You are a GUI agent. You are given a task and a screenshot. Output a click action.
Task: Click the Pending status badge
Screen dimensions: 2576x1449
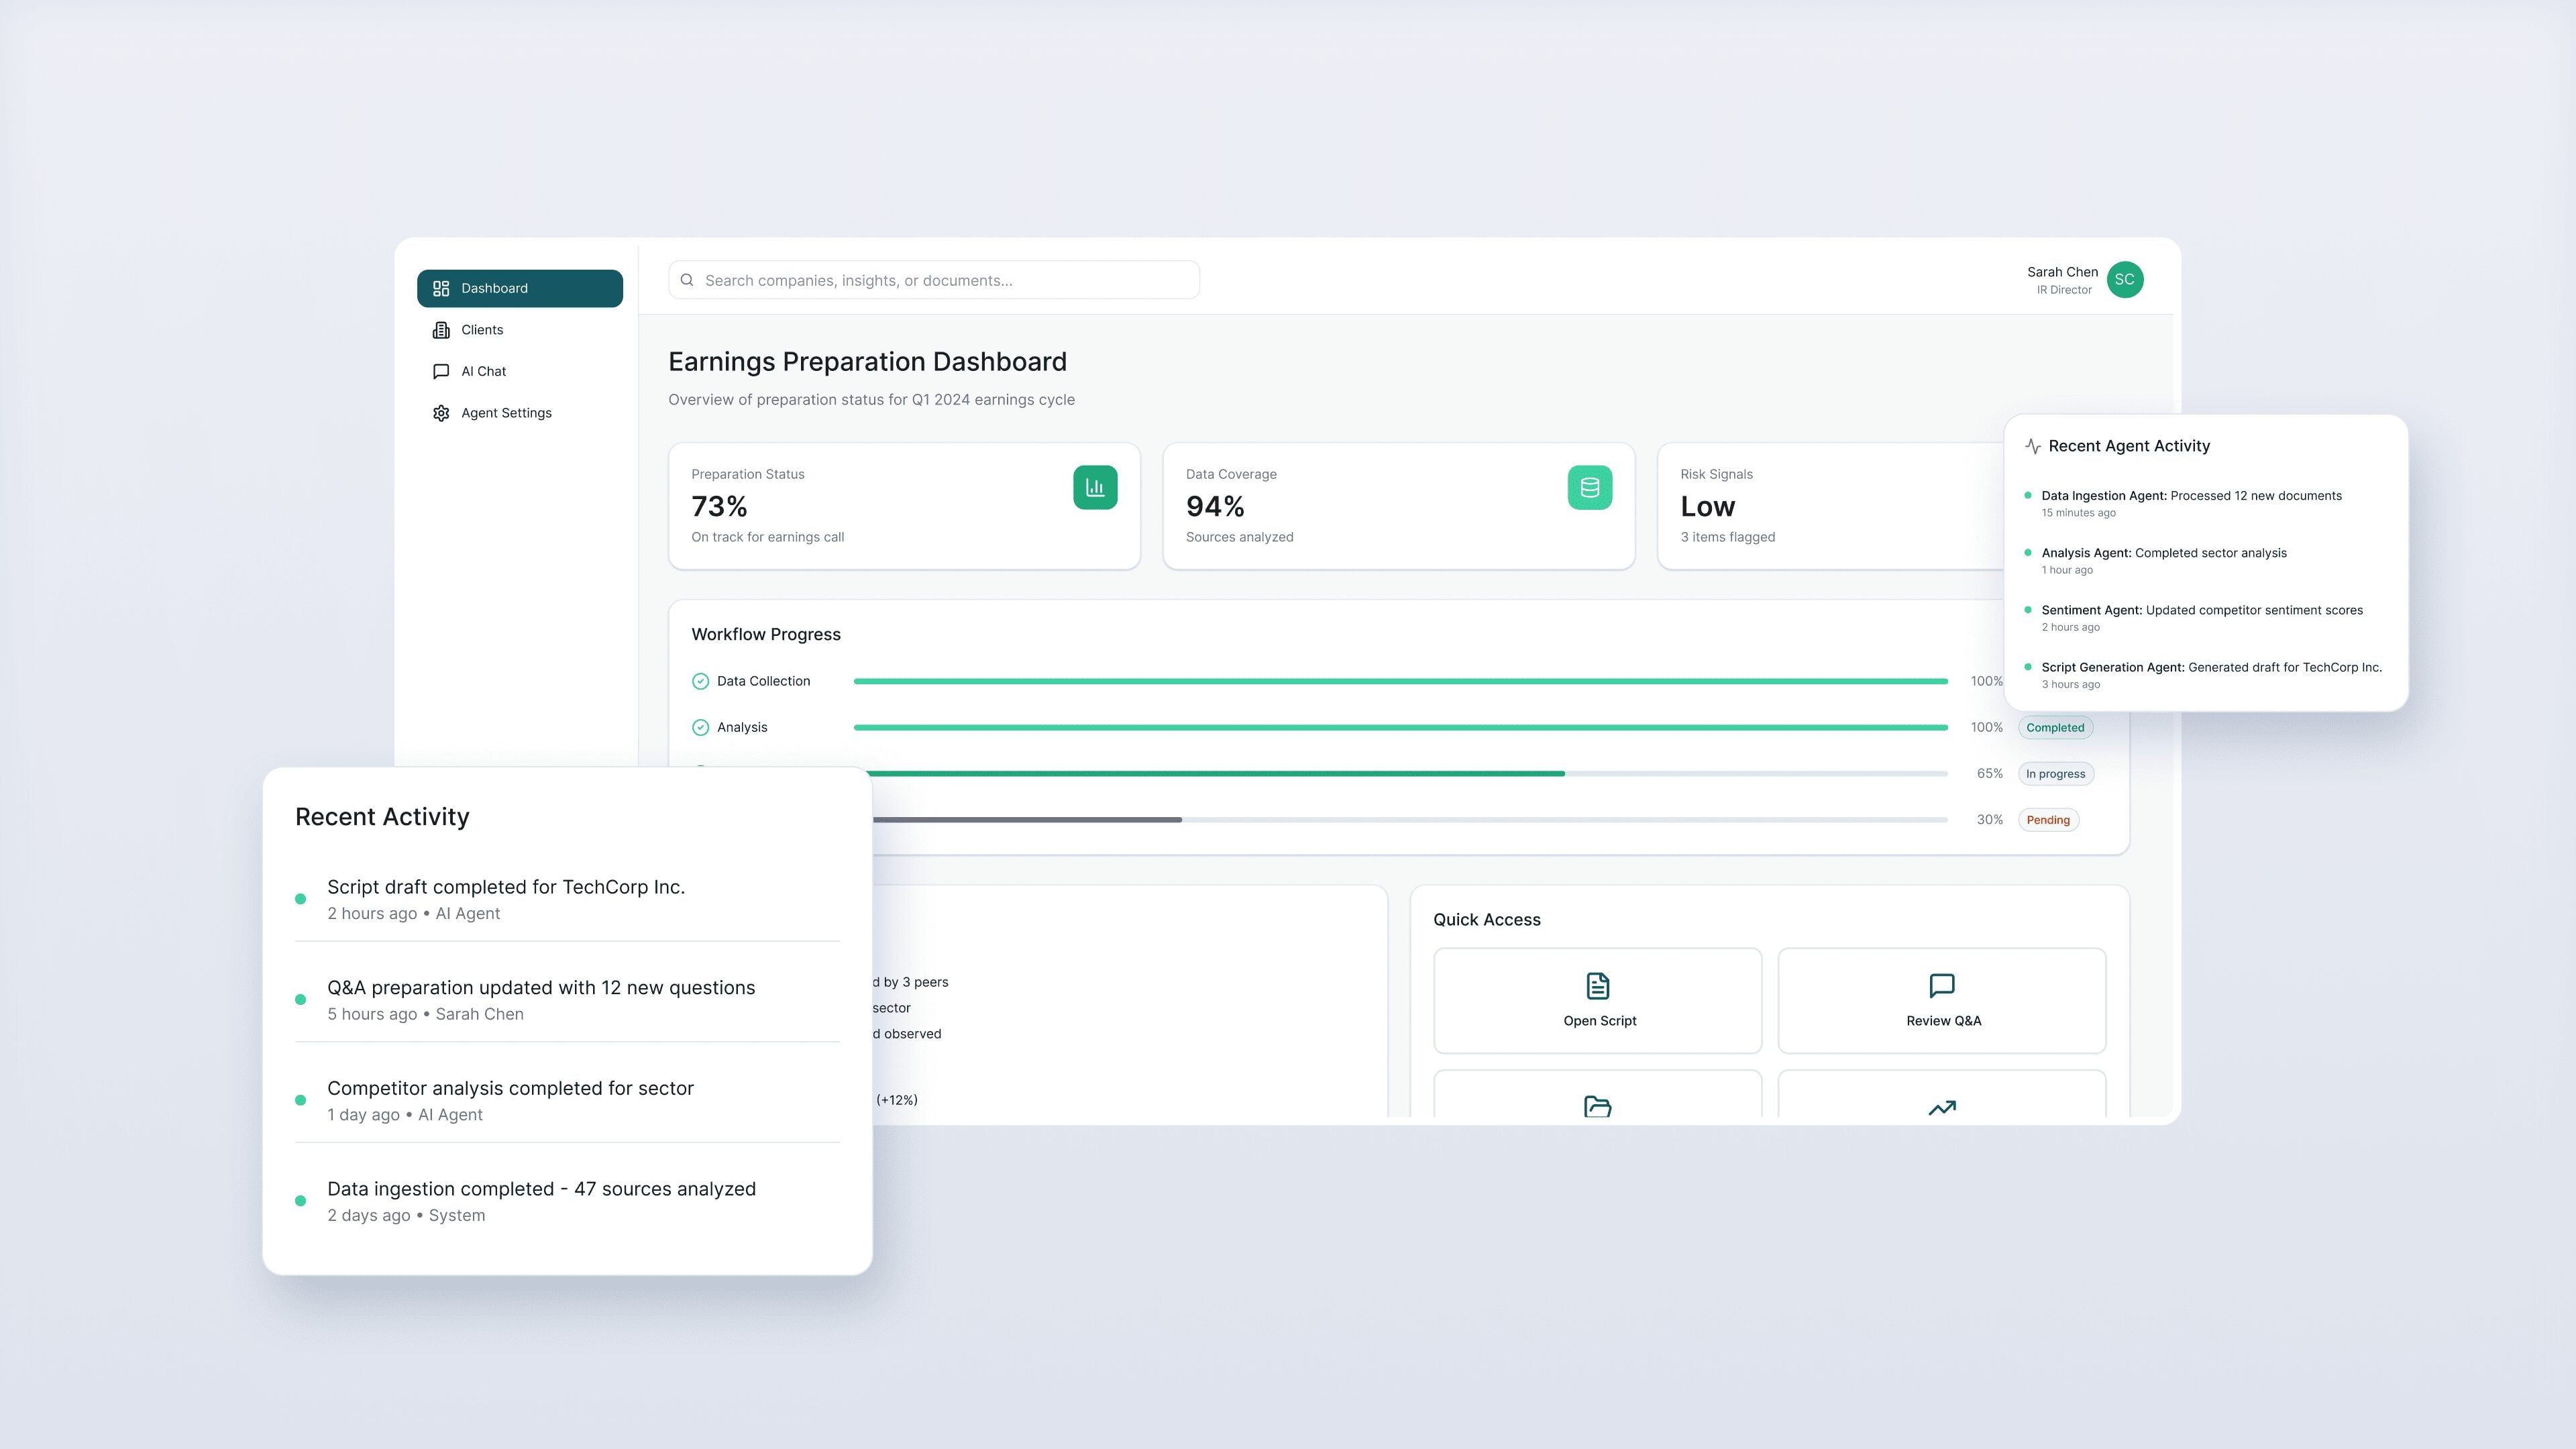pyautogui.click(x=2048, y=820)
